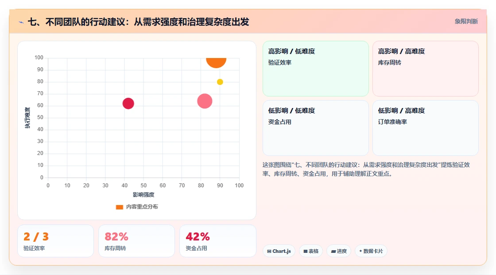Click the 象限判断 label in header
496x275 pixels.
tap(466, 22)
